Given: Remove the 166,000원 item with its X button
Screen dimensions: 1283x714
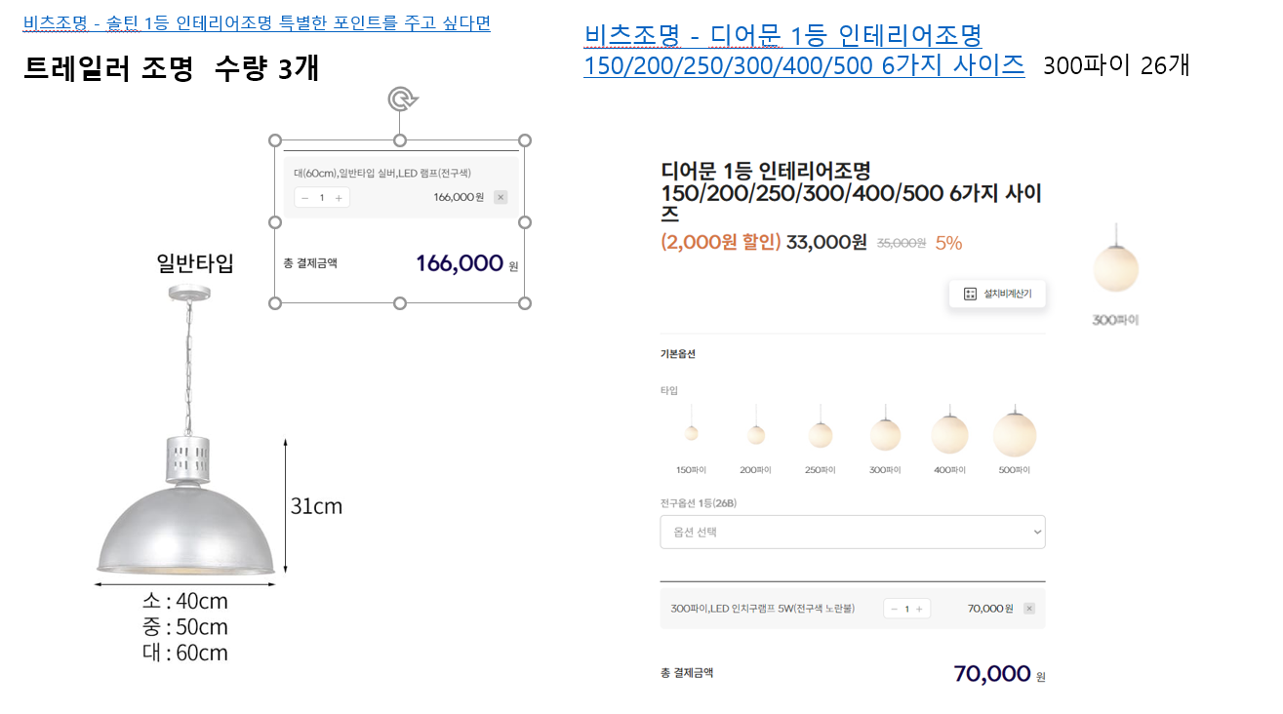Looking at the screenshot, I should pos(501,197).
